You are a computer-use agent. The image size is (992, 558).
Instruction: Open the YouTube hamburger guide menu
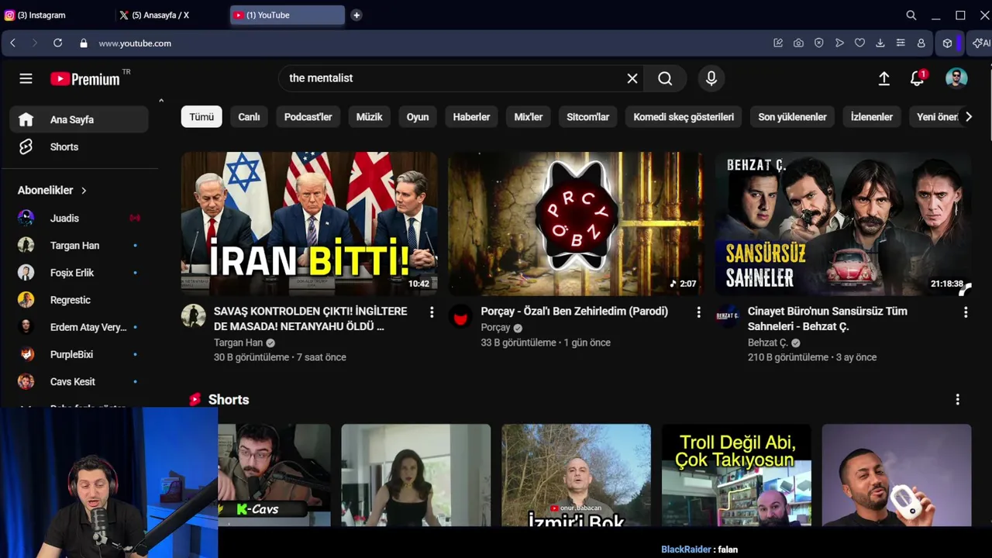(26, 78)
